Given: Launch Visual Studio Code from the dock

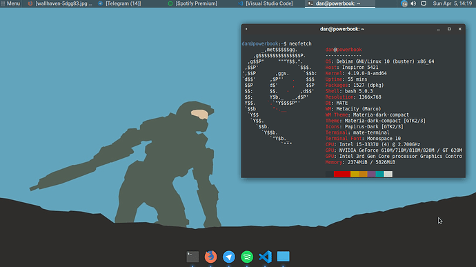Looking at the screenshot, I should tap(266, 257).
